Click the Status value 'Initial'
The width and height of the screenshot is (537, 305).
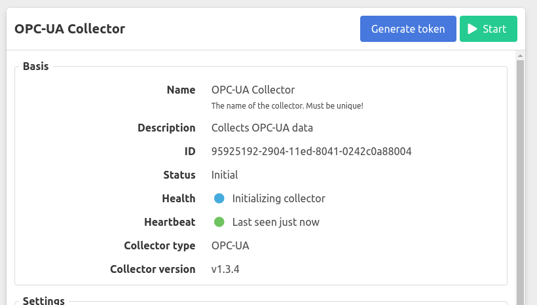(x=225, y=175)
